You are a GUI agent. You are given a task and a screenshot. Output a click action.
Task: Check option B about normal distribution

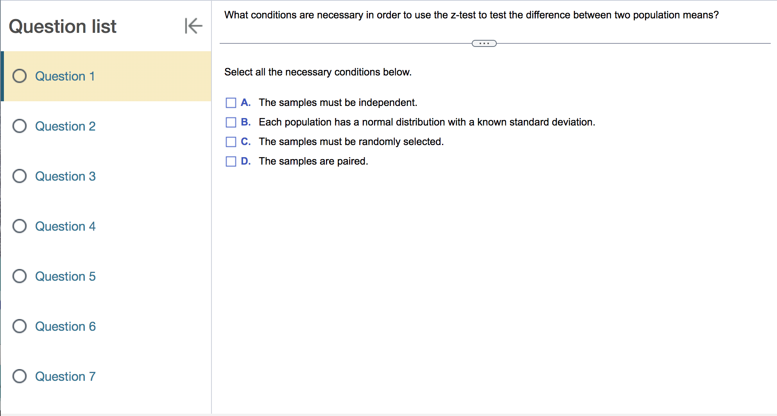(230, 122)
